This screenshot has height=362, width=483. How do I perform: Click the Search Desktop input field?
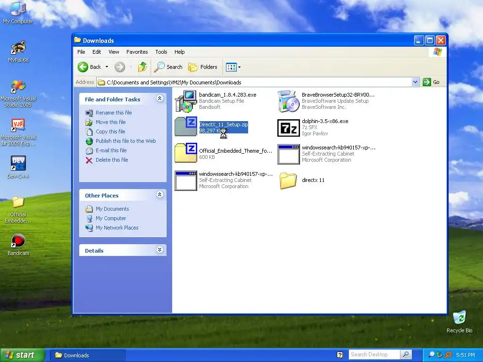coord(374,354)
